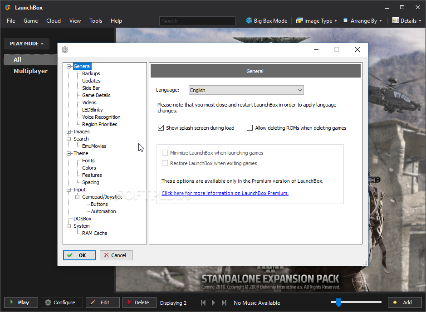426x312 pixels.
Task: Select Game Details in options tree
Action: coord(97,95)
